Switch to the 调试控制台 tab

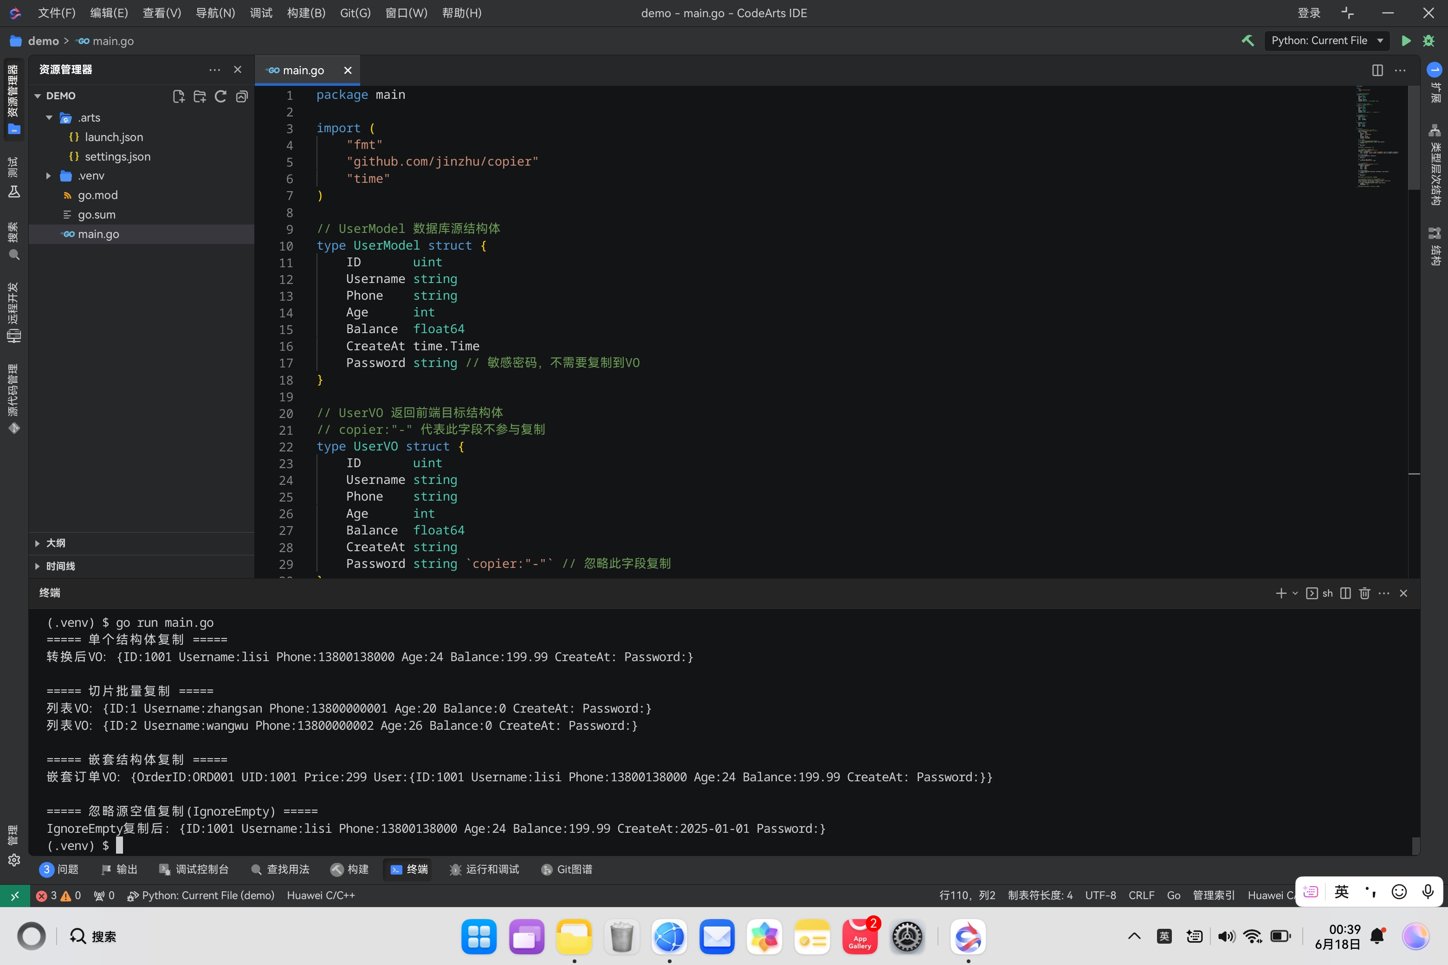point(194,869)
